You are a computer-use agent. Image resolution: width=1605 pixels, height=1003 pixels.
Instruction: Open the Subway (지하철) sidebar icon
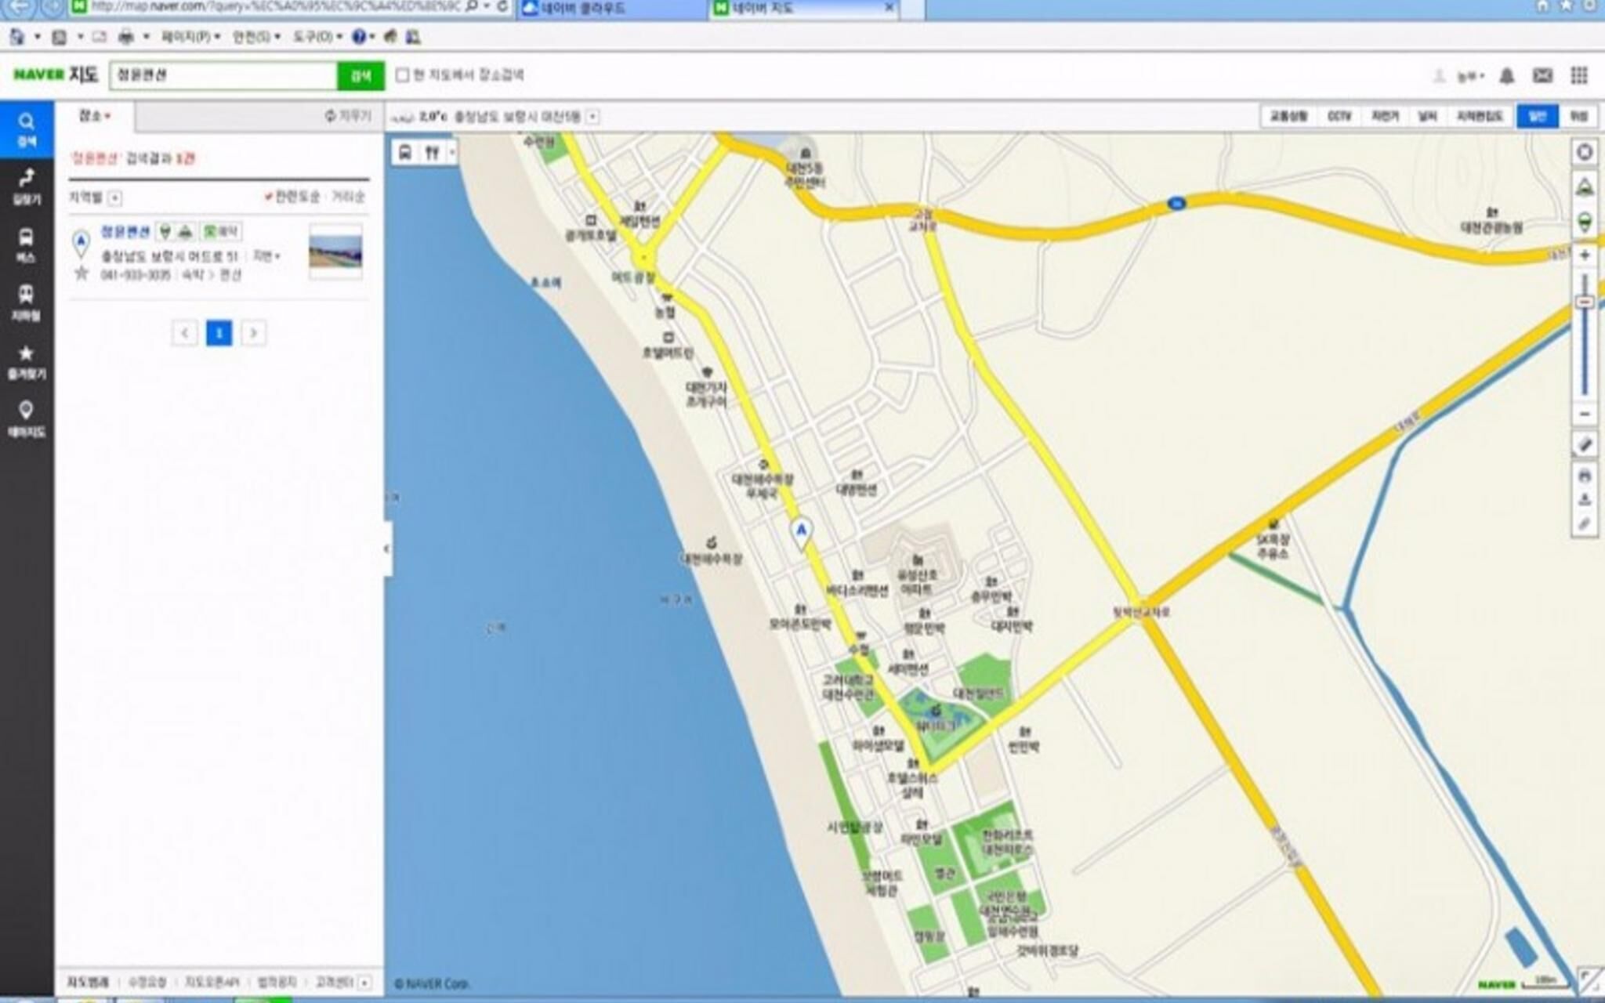[x=27, y=302]
